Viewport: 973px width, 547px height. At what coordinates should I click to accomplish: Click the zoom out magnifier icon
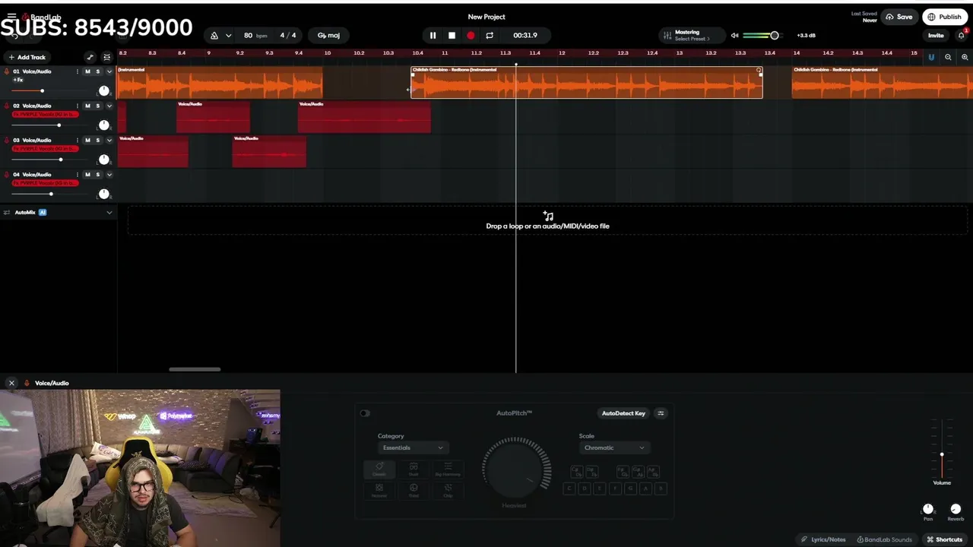948,57
